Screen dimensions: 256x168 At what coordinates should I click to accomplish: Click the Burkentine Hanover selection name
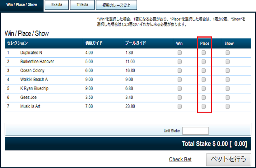(37, 62)
